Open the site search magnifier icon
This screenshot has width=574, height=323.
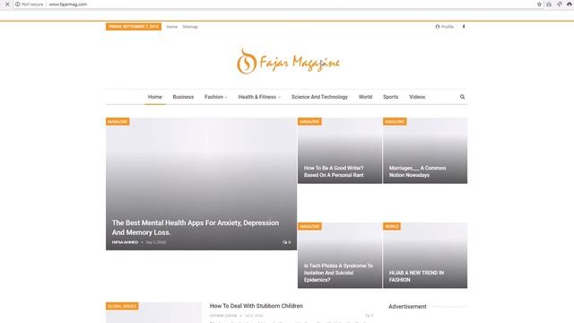[x=463, y=97]
